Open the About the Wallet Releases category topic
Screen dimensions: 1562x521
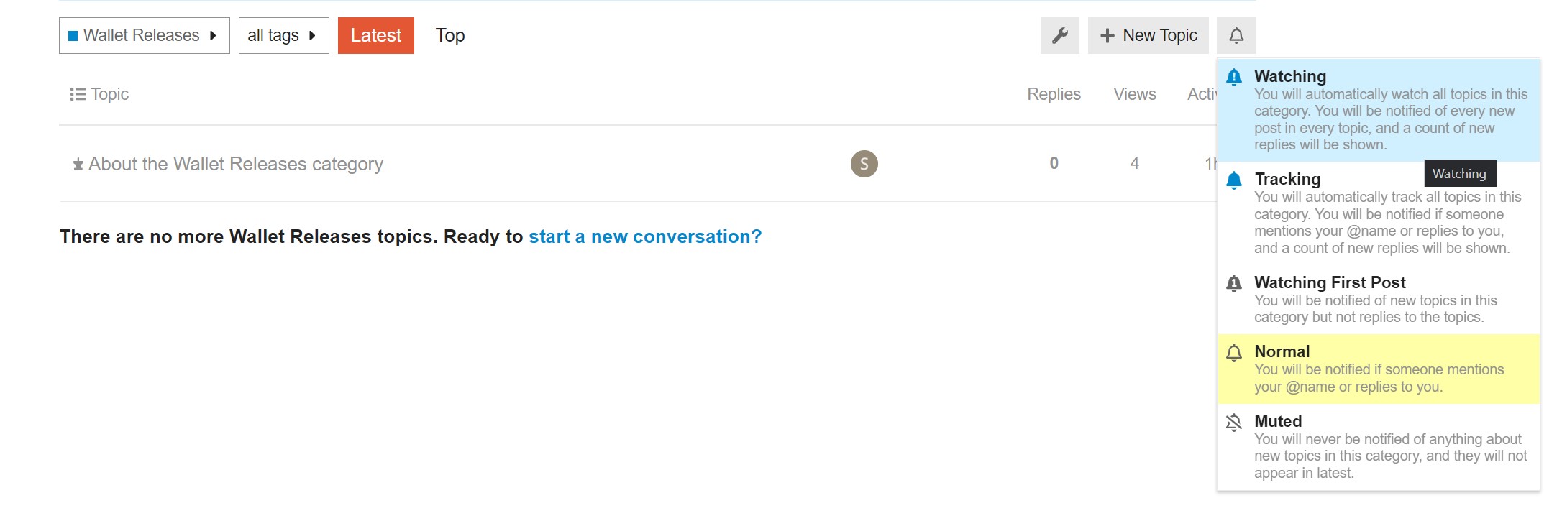click(236, 164)
